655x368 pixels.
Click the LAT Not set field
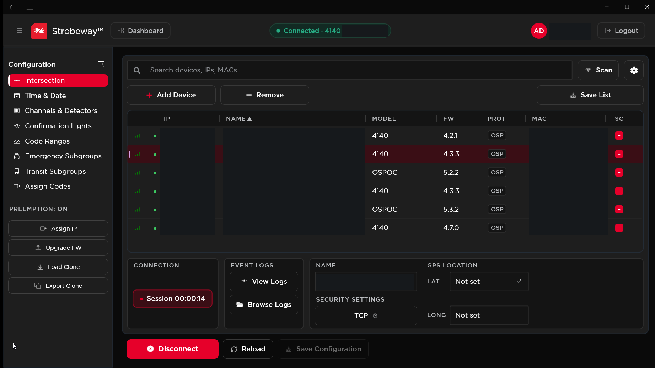click(x=489, y=281)
